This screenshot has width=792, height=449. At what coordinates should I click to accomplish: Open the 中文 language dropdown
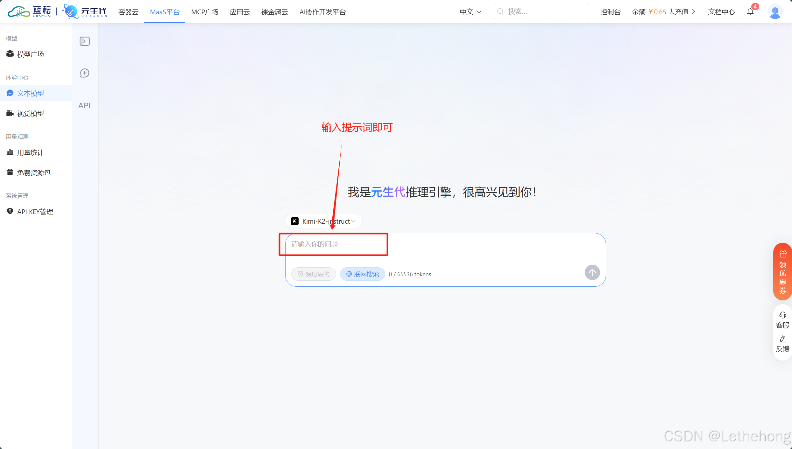(x=470, y=12)
